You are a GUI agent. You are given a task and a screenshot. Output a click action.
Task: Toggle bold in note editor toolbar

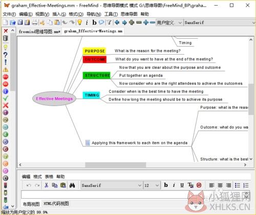pyautogui.click(x=165, y=185)
